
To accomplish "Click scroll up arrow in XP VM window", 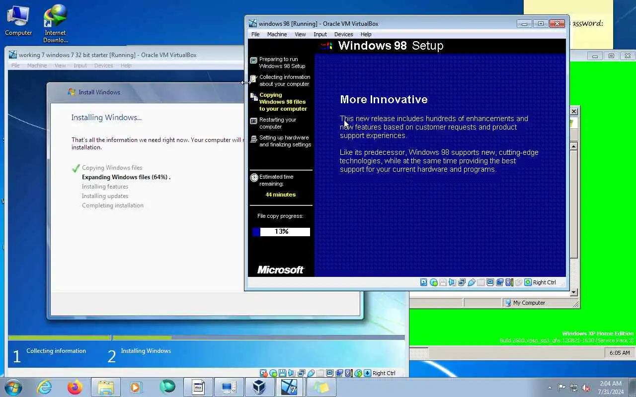I will tap(574, 146).
